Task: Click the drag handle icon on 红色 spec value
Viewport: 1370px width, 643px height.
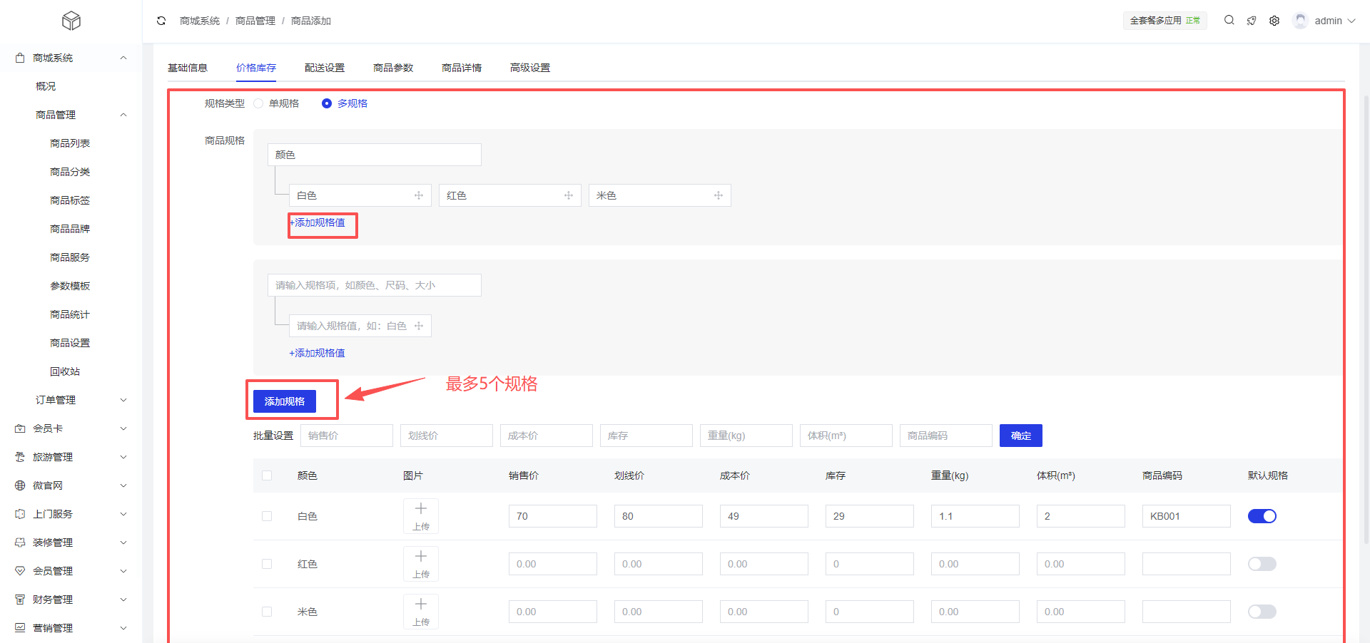Action: click(x=569, y=195)
